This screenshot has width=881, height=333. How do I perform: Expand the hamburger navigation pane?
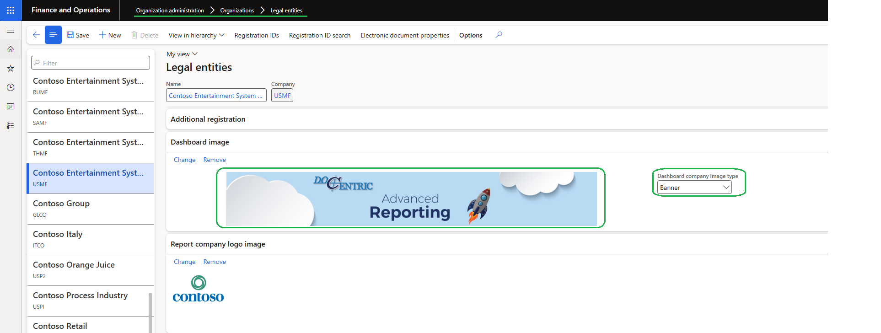pos(11,31)
